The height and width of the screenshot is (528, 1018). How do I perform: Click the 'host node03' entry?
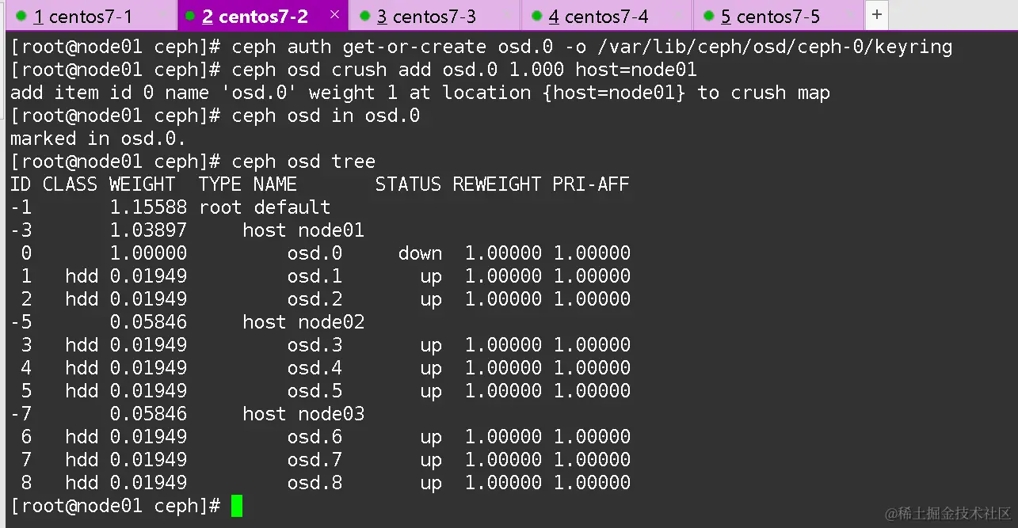pos(303,414)
